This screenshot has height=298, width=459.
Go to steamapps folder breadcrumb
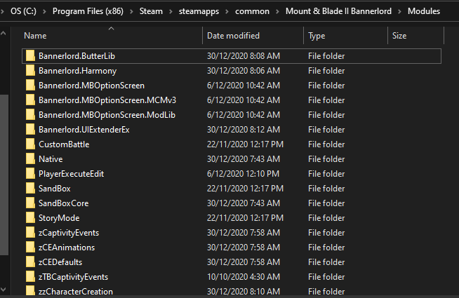(x=199, y=11)
